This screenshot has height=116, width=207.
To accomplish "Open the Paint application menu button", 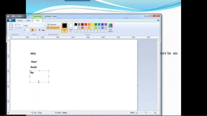I will (11, 20).
